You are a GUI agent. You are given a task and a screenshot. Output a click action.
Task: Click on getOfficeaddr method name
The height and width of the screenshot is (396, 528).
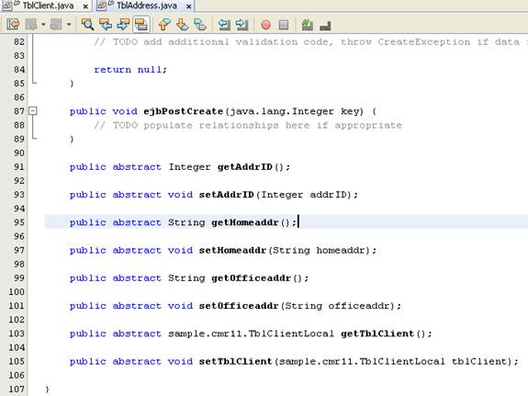251,278
